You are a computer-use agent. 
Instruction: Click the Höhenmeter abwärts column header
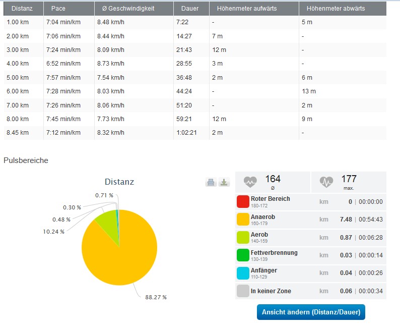click(x=335, y=9)
